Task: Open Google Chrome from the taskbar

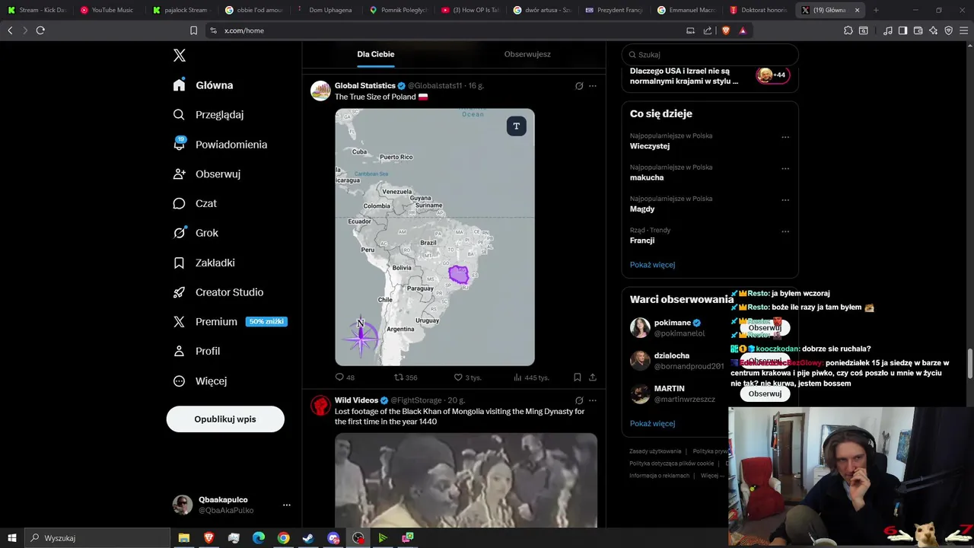Action: [x=283, y=538]
